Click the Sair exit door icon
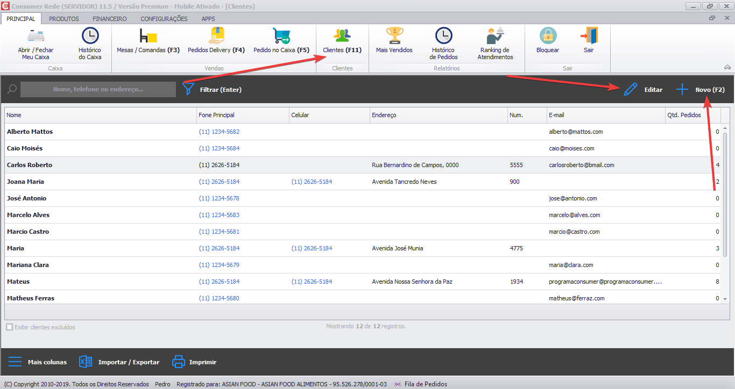This screenshot has height=389, width=735. pyautogui.click(x=589, y=35)
